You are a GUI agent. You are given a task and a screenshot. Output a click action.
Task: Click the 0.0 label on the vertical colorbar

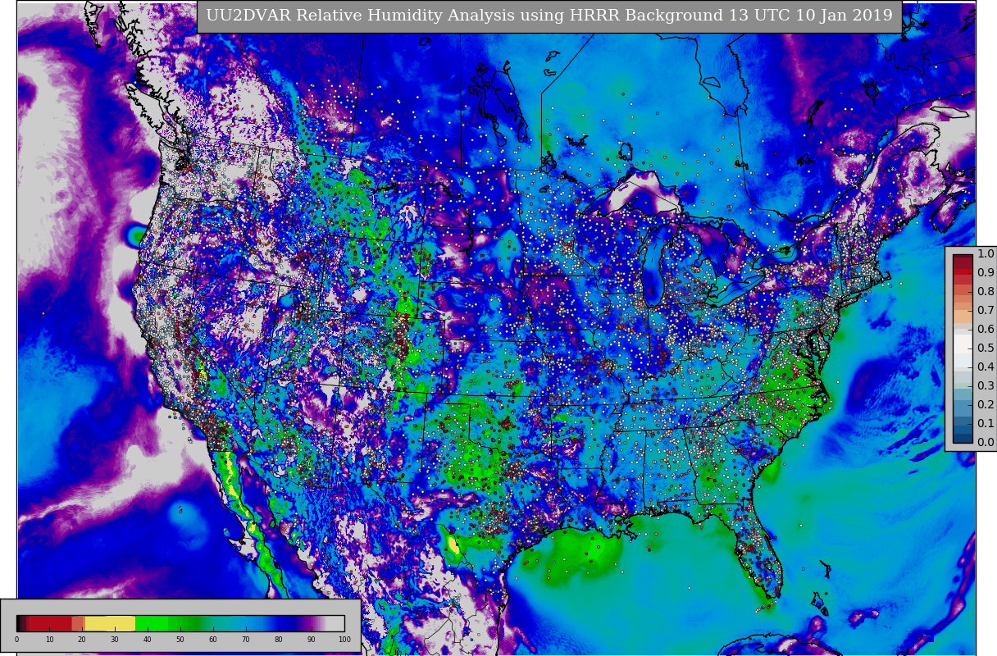tap(986, 443)
